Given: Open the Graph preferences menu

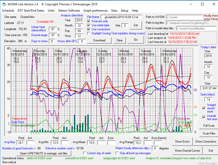Looking at the screenshot, I should point(95,11).
